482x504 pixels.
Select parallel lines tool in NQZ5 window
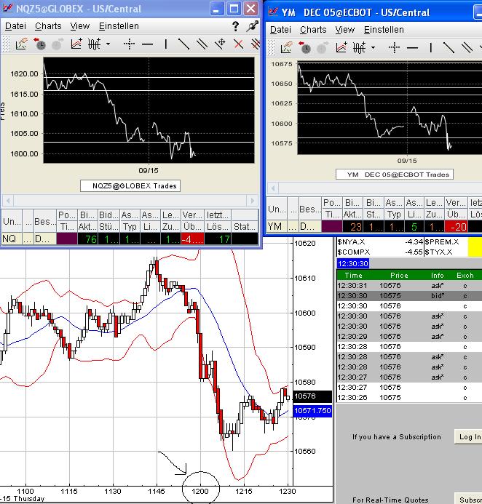click(x=202, y=44)
